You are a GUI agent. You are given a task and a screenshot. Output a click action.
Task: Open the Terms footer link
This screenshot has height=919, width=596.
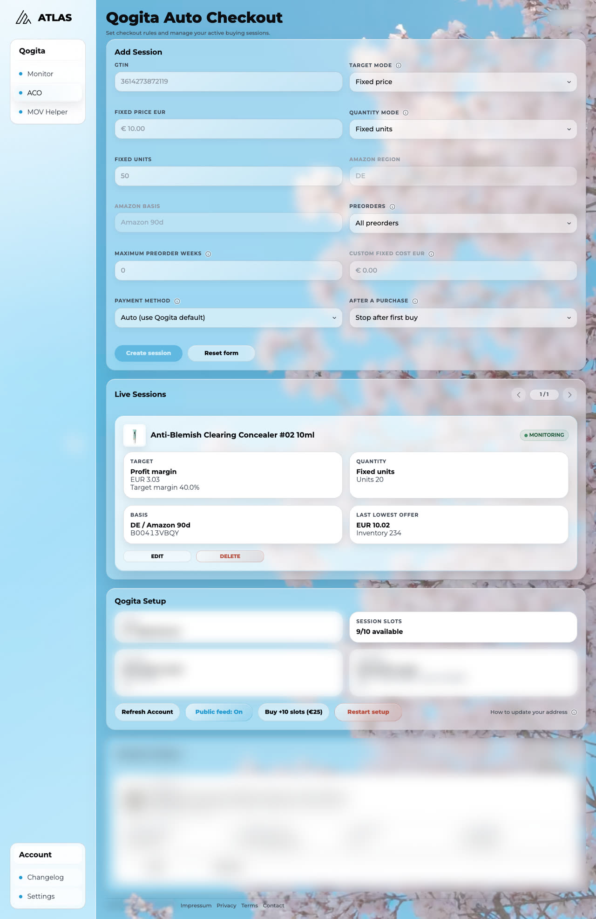point(250,905)
